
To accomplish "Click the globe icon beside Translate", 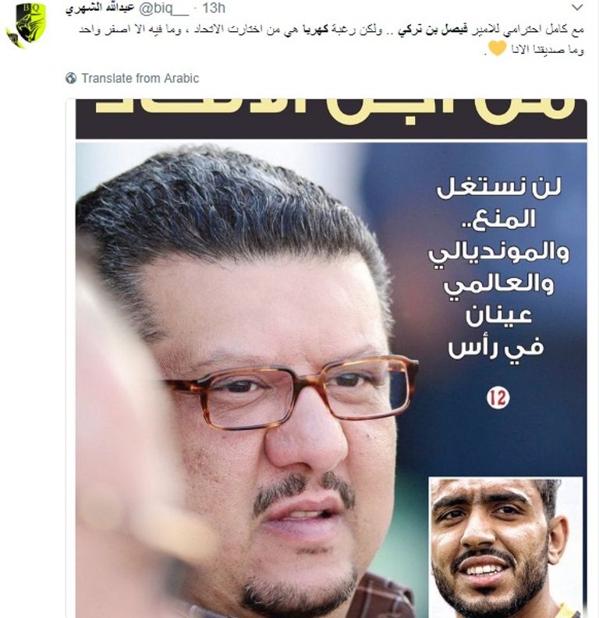I will click(71, 78).
